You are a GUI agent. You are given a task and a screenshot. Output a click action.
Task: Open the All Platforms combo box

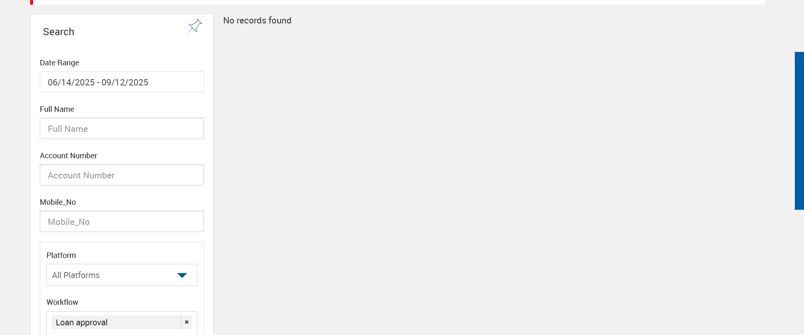(x=122, y=275)
